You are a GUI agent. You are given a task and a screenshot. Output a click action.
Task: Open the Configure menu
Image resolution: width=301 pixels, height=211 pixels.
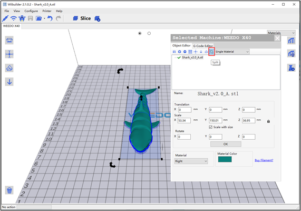[31, 11]
